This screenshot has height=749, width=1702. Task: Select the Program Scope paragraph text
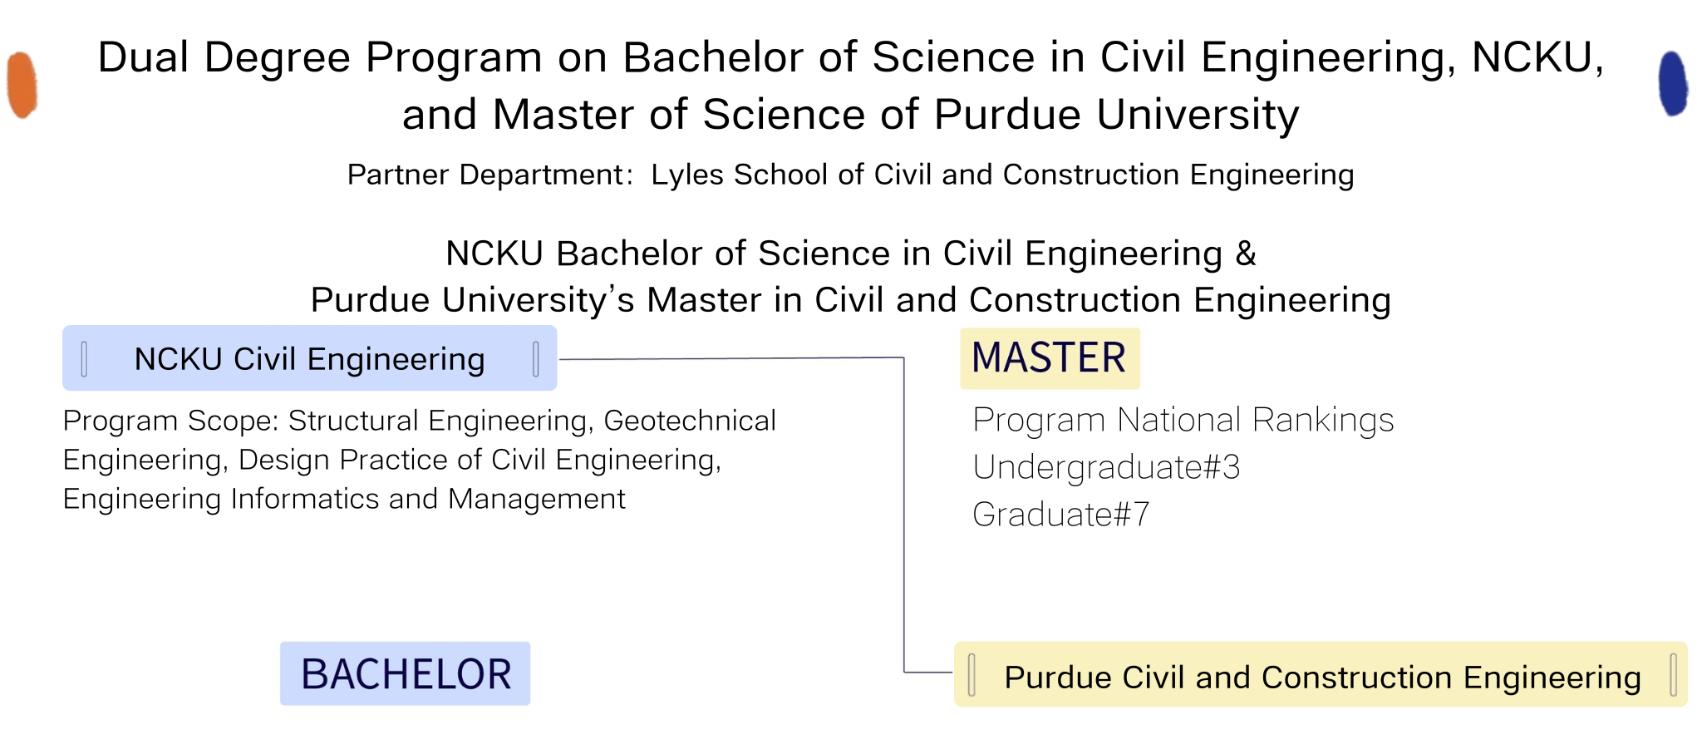(420, 460)
